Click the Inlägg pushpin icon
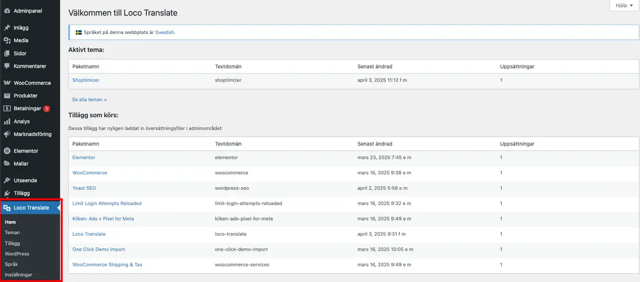 coord(7,27)
